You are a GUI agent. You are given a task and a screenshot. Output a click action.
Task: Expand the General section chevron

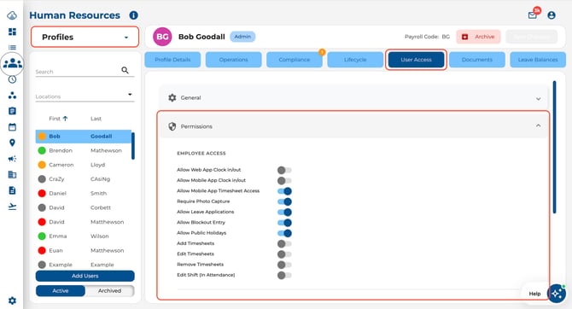coord(538,99)
